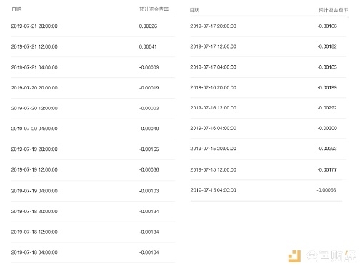Click the 预计资金费率 header above the 0.00026 value
The width and height of the screenshot is (360, 266).
point(154,9)
